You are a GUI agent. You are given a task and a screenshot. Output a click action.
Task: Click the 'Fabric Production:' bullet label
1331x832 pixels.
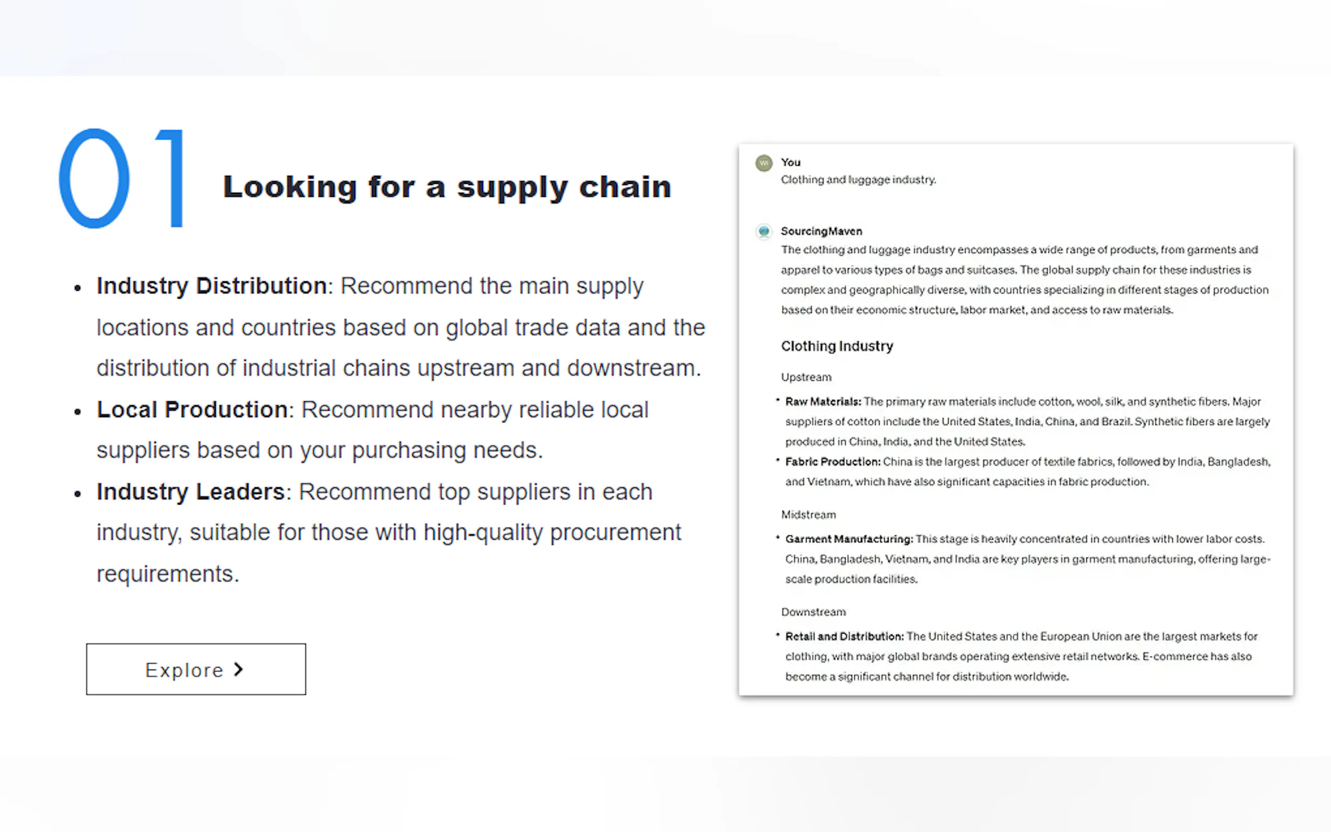[833, 462]
